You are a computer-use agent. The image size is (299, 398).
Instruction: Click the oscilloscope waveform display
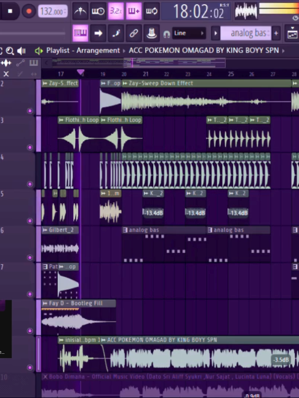point(246,11)
